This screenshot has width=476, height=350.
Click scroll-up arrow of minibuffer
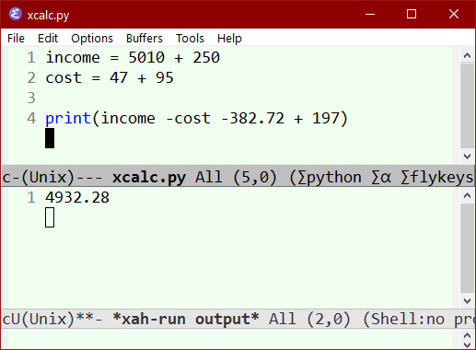coord(467,334)
